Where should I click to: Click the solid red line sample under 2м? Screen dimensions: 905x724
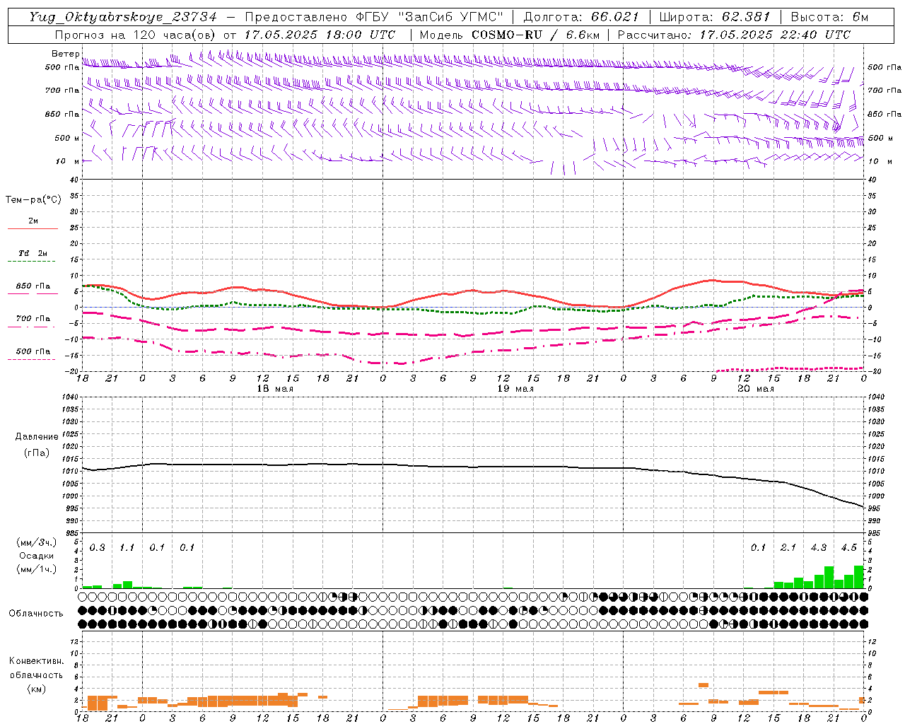pos(33,229)
